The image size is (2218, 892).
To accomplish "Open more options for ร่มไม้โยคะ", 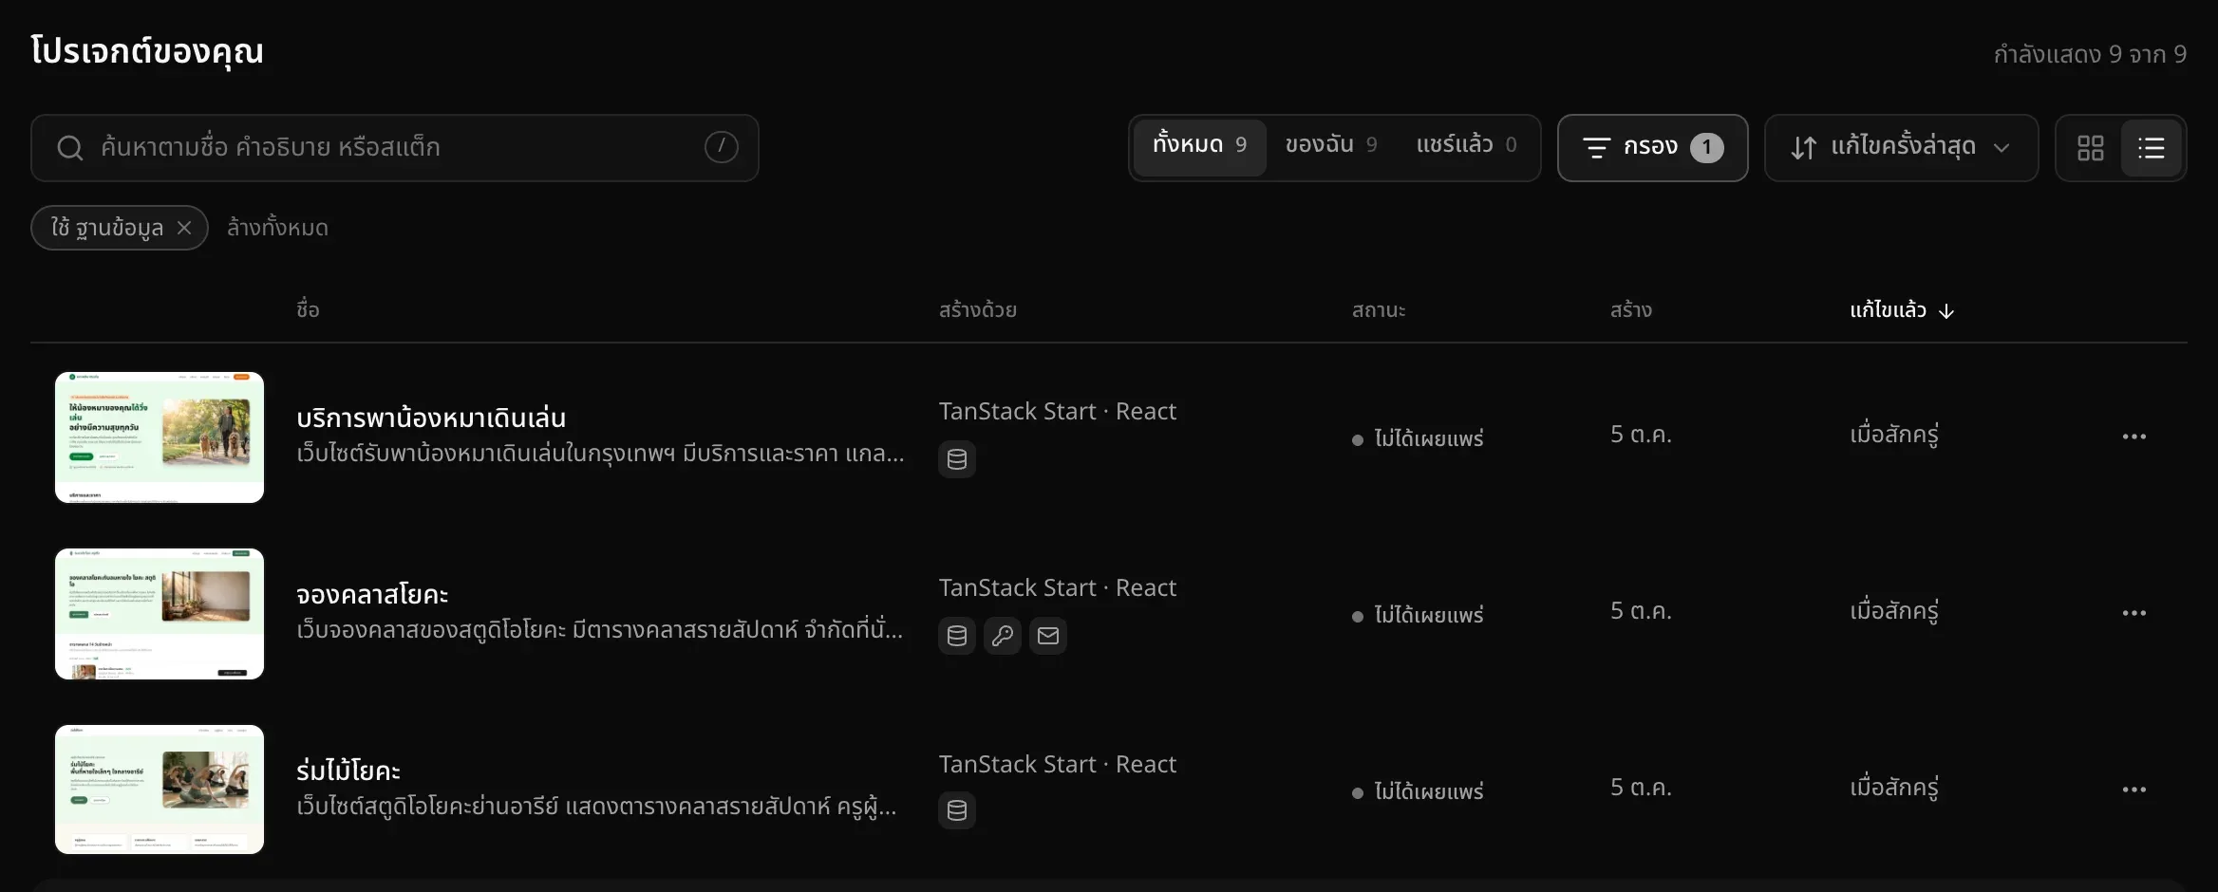I will coord(2133,790).
